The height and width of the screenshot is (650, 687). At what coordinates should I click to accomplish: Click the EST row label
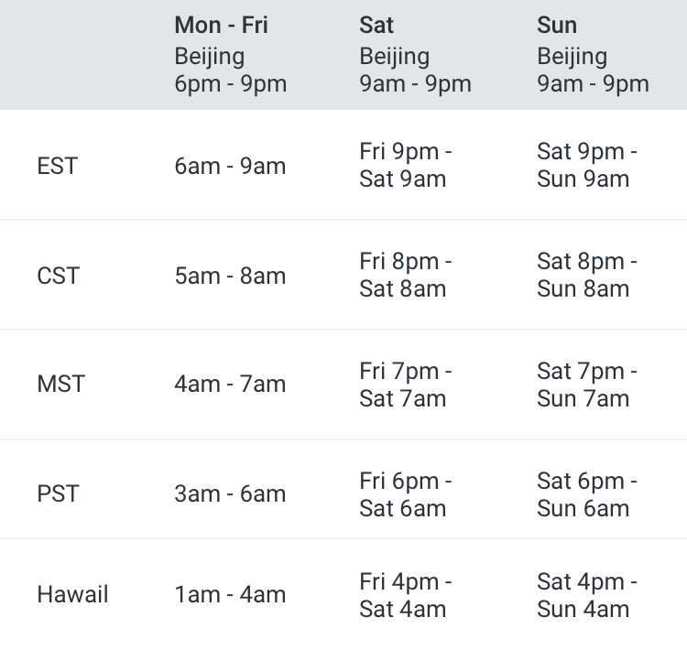58,166
